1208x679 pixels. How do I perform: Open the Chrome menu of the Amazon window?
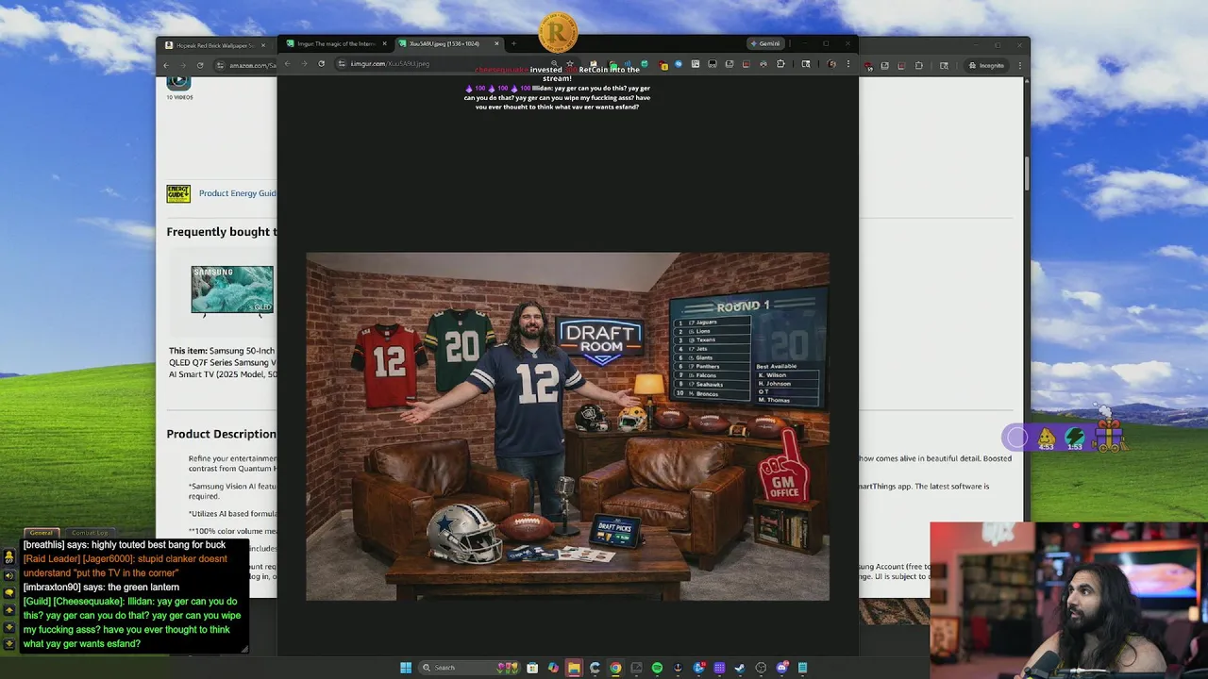coord(1019,65)
